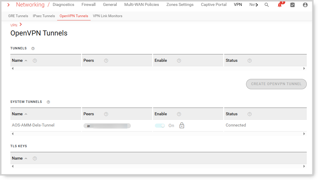
Task: Open the tasks checklist icon
Action: click(x=292, y=5)
